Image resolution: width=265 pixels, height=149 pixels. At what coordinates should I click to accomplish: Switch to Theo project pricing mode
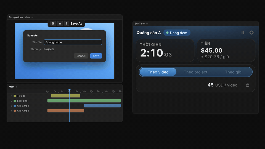click(195, 72)
